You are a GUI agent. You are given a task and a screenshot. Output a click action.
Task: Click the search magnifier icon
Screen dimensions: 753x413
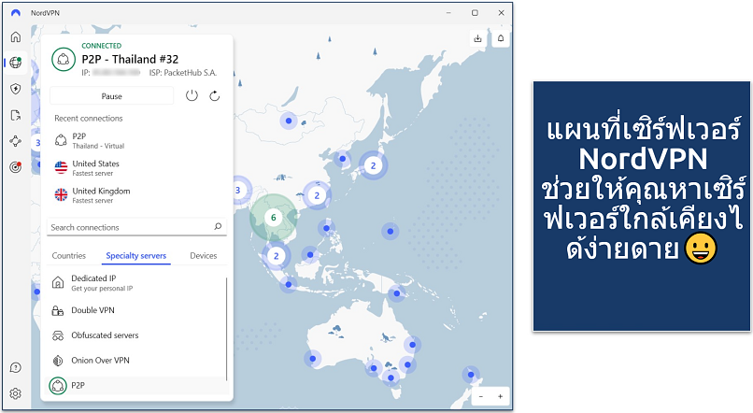pyautogui.click(x=218, y=226)
